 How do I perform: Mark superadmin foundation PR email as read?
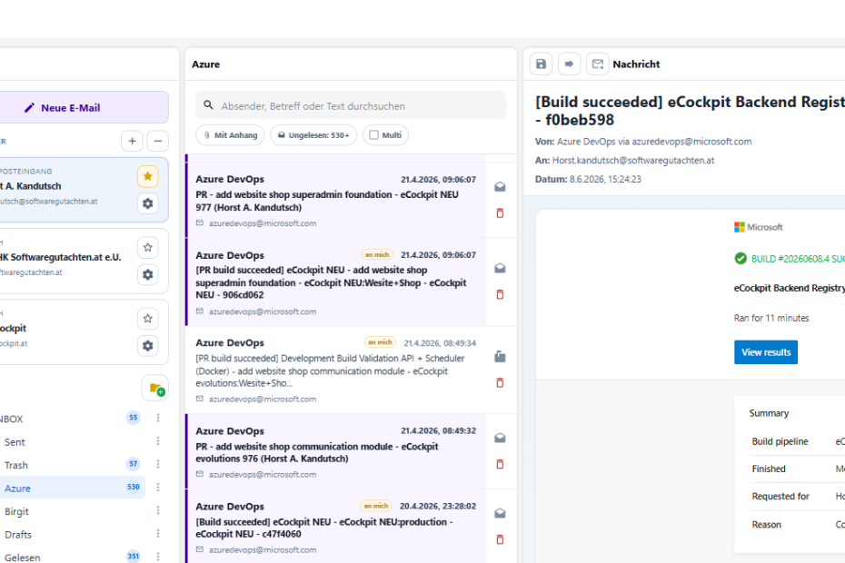[500, 187]
